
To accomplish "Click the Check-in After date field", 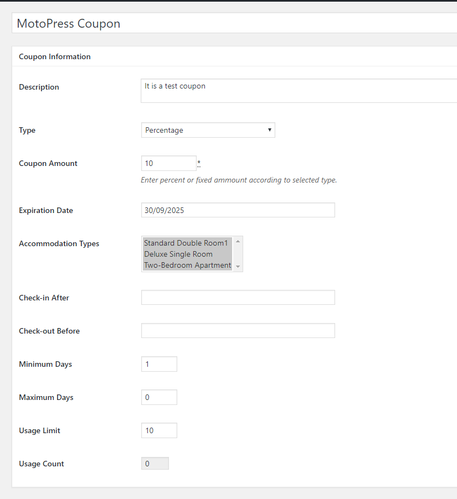I will tap(238, 297).
